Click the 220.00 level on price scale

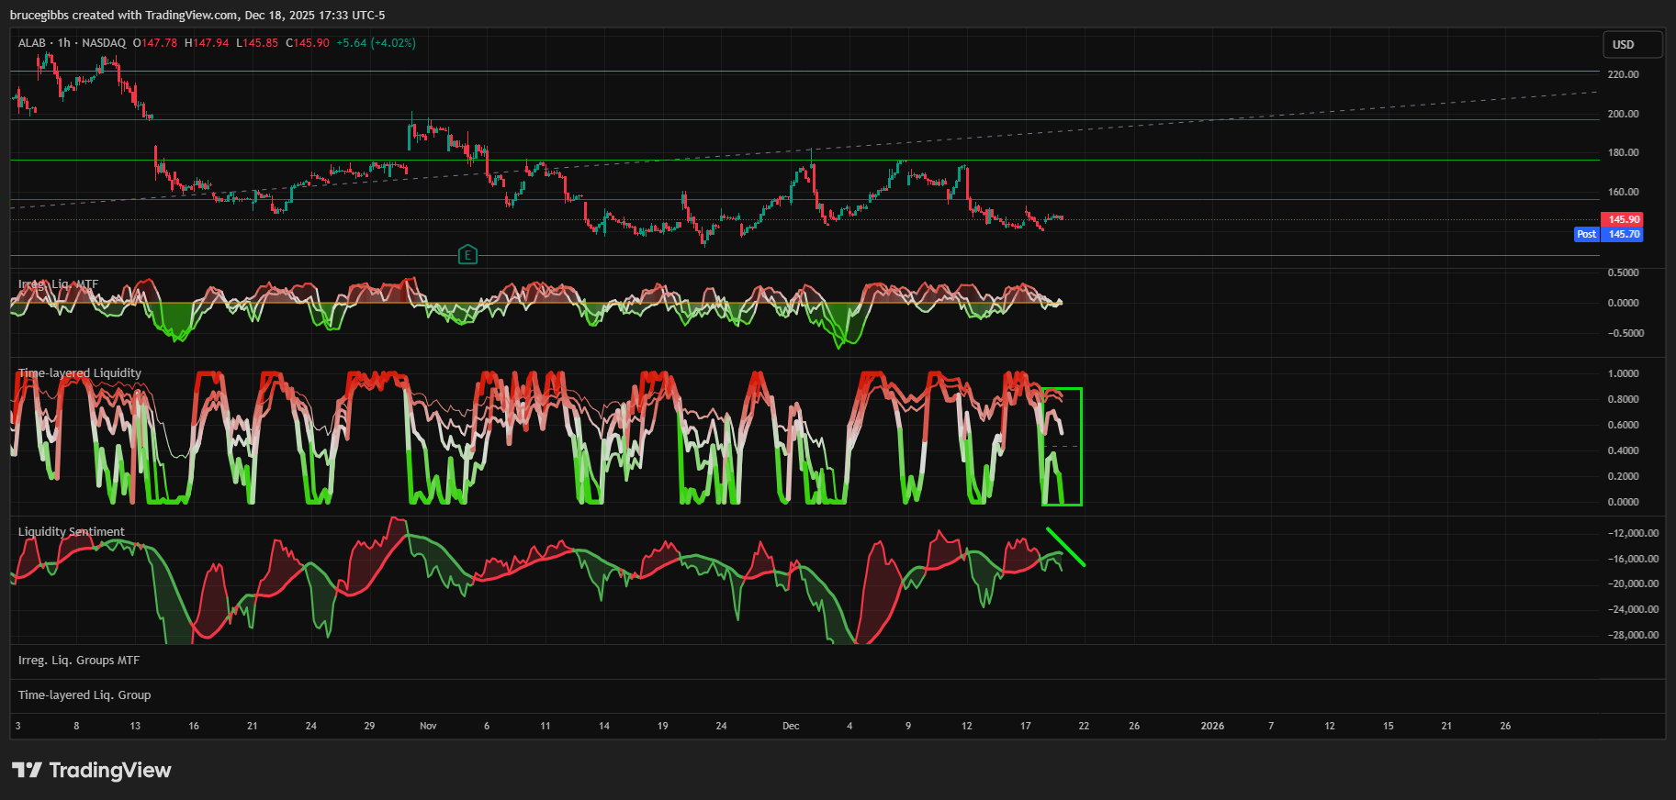click(1623, 74)
